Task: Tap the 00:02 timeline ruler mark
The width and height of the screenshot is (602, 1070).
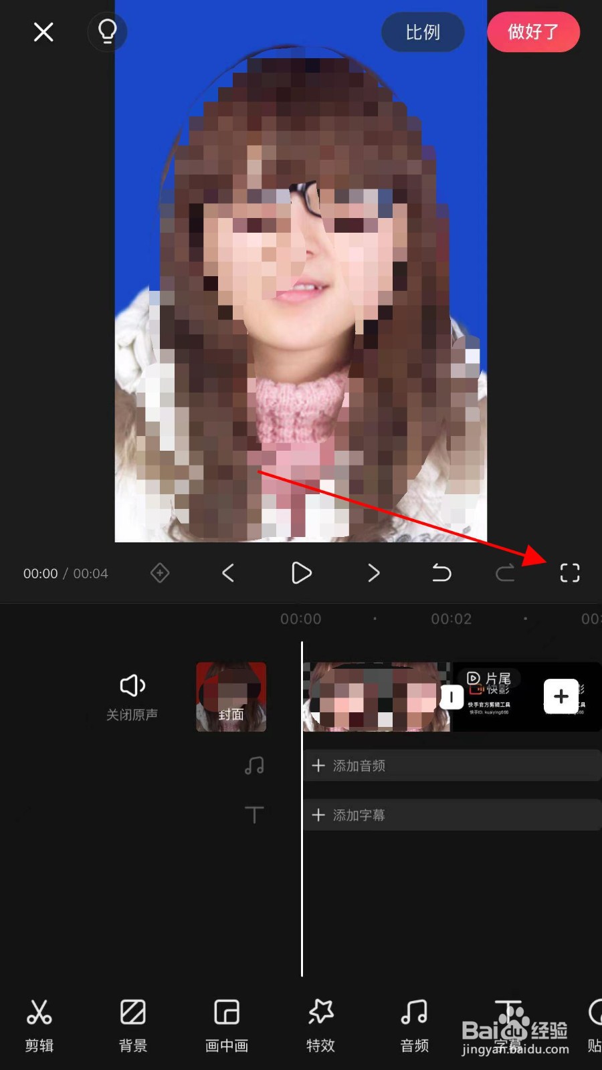Action: pyautogui.click(x=451, y=619)
